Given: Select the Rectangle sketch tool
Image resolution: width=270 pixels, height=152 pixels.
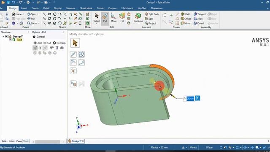Looking at the screenshot, I should click(50, 14).
